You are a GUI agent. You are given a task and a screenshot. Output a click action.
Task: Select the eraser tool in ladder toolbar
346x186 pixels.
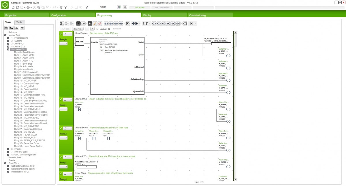coord(100,24)
